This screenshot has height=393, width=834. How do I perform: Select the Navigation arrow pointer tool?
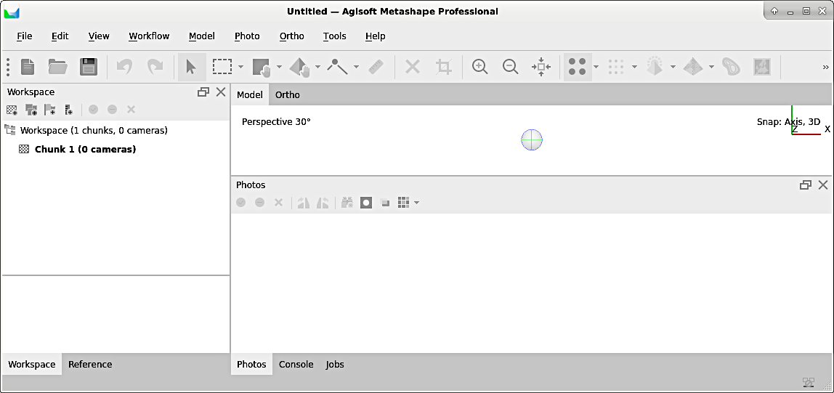191,67
